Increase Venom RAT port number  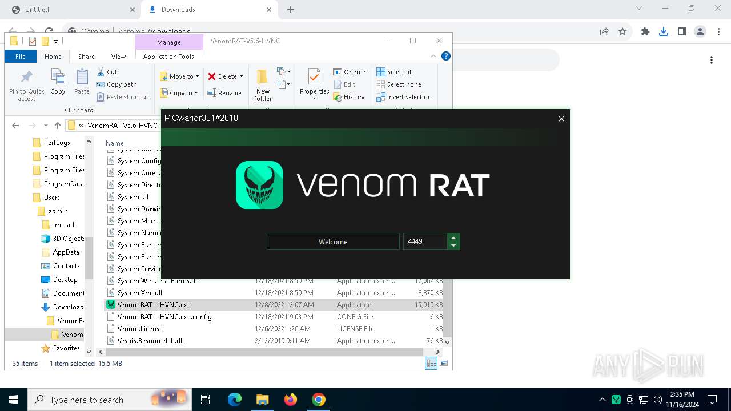(453, 237)
